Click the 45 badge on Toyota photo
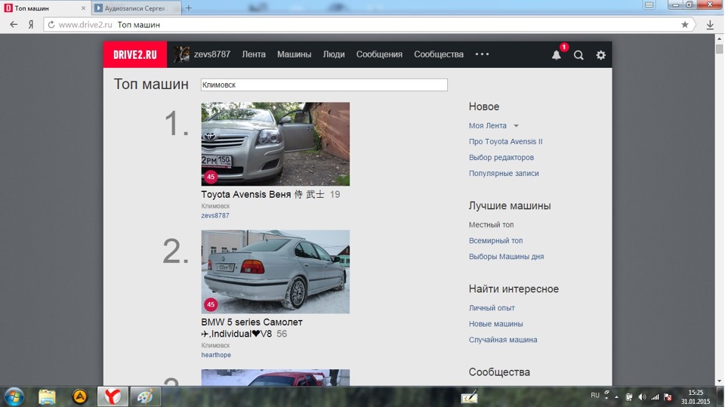The height and width of the screenshot is (407, 725). click(x=211, y=177)
